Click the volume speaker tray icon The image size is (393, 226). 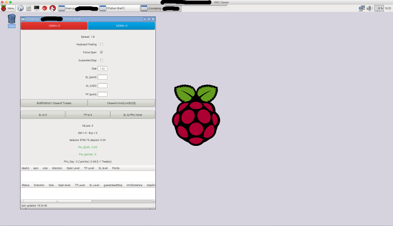coord(369,8)
